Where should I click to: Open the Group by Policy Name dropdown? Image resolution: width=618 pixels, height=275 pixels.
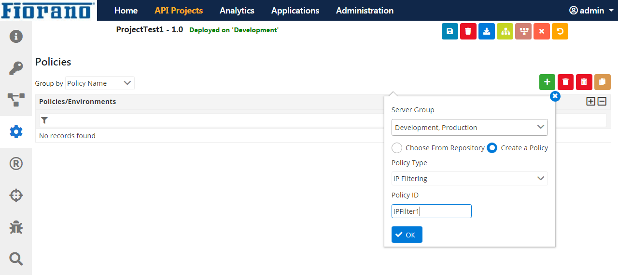click(x=100, y=83)
